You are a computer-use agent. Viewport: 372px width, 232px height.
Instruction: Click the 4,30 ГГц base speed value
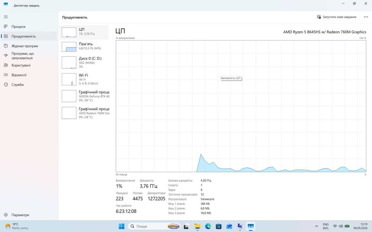coord(206,180)
